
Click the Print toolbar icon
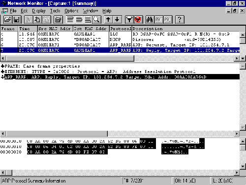click(x=58, y=20)
